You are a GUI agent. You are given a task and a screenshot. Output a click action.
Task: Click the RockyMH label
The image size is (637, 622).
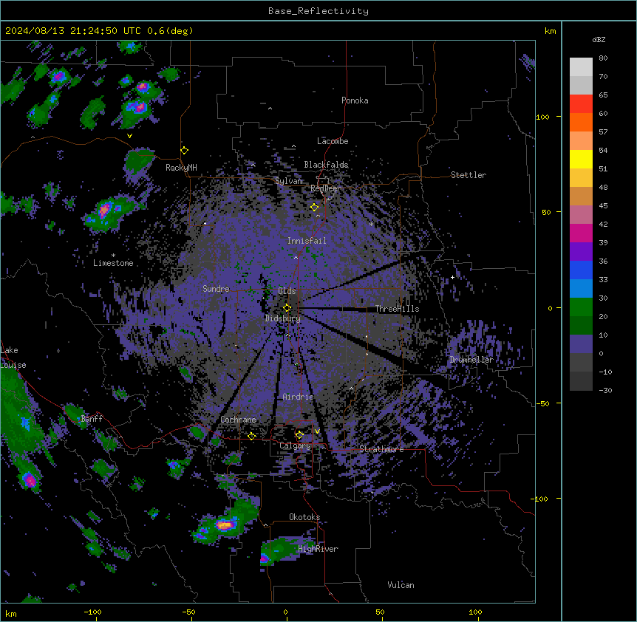pyautogui.click(x=181, y=168)
